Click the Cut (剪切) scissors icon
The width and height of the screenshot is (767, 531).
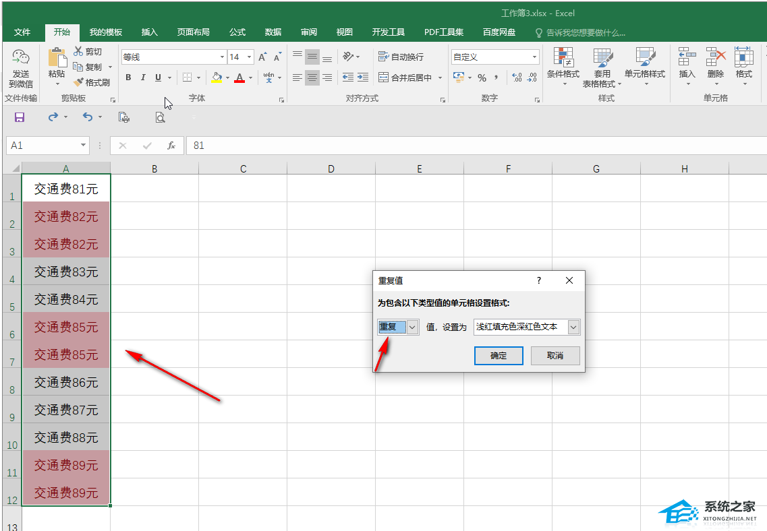78,52
